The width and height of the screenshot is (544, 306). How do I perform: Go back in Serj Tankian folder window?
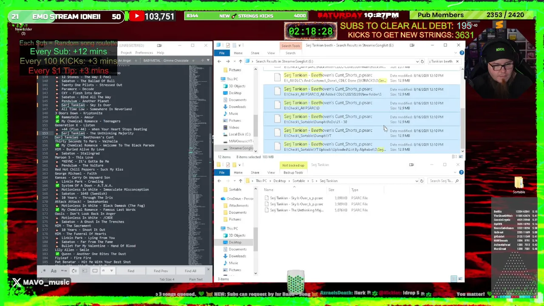pos(219,181)
